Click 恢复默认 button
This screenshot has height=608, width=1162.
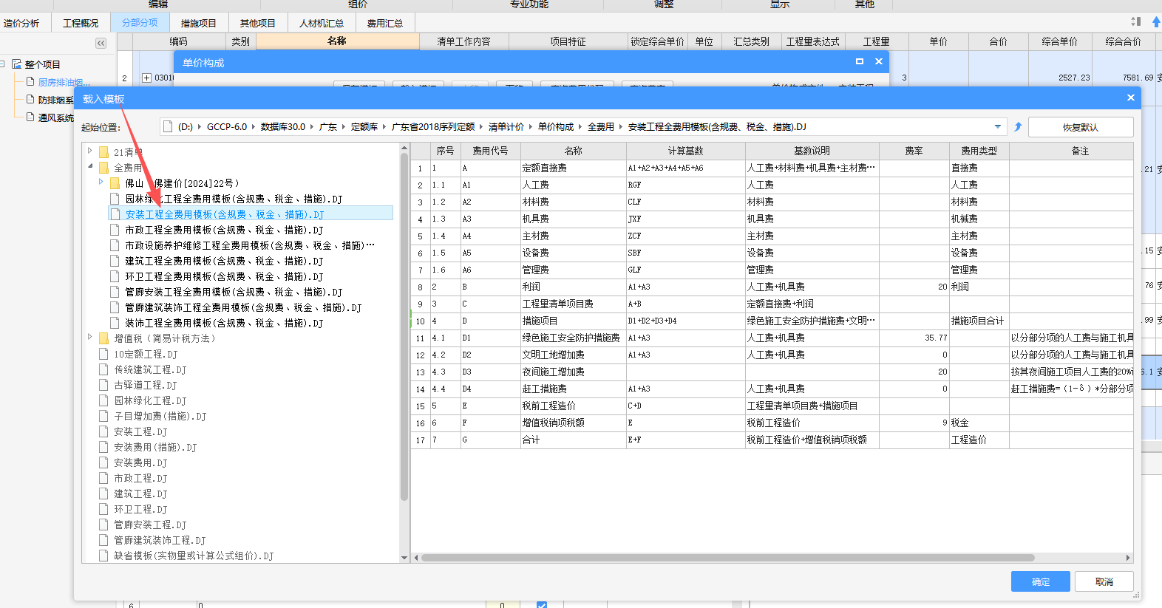coord(1081,127)
